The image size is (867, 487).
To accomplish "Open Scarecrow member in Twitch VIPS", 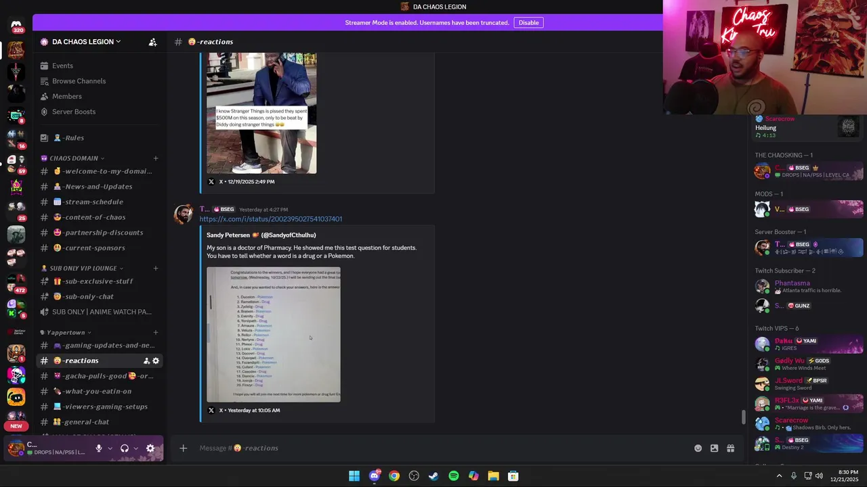I will click(792, 421).
